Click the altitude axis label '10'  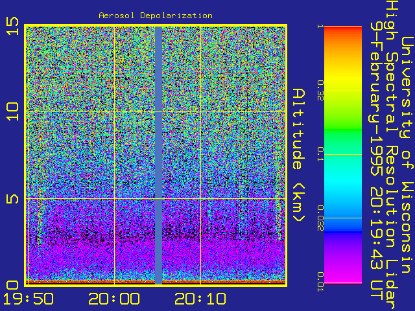pyautogui.click(x=13, y=111)
